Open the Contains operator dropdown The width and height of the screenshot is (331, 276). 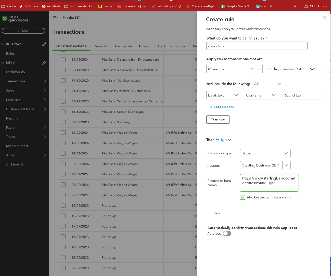point(261,95)
